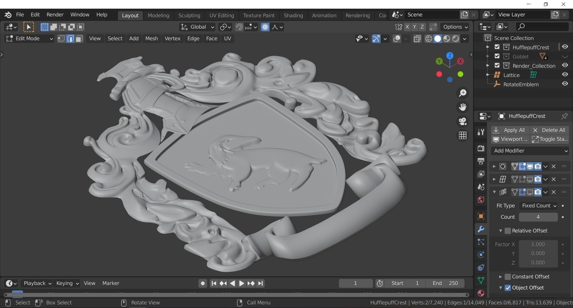Hide Render_Collection eye icon
573x308 pixels.
(565, 65)
